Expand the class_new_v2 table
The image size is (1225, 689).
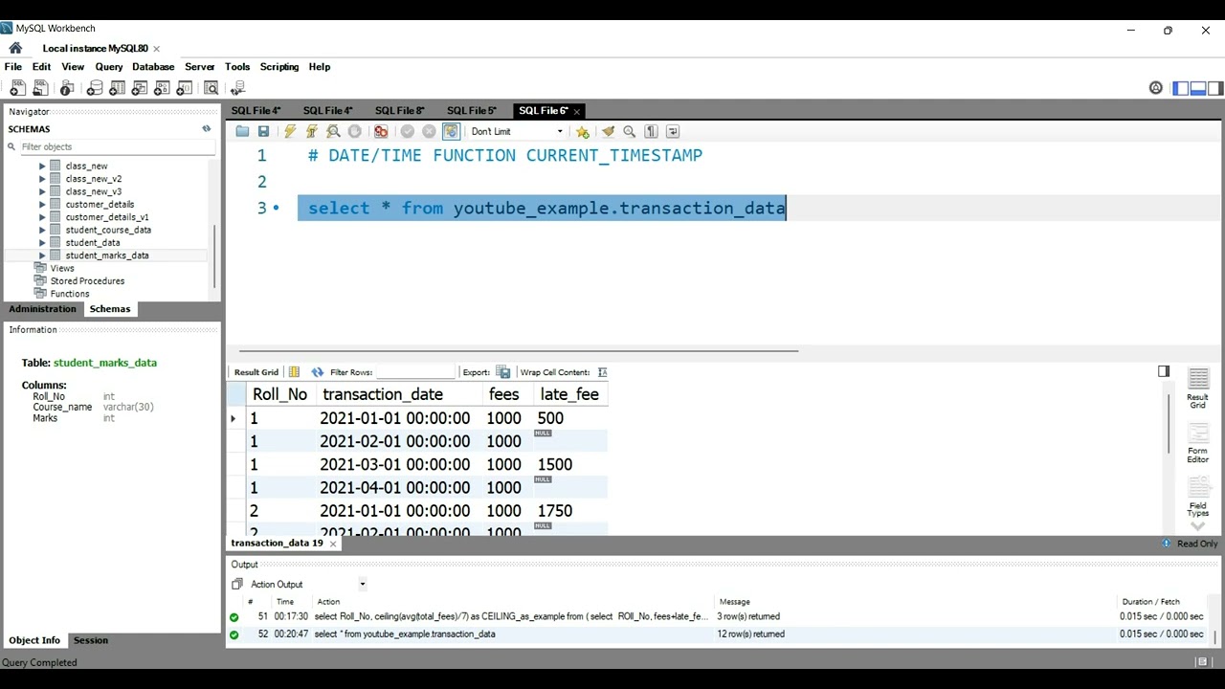click(x=42, y=179)
